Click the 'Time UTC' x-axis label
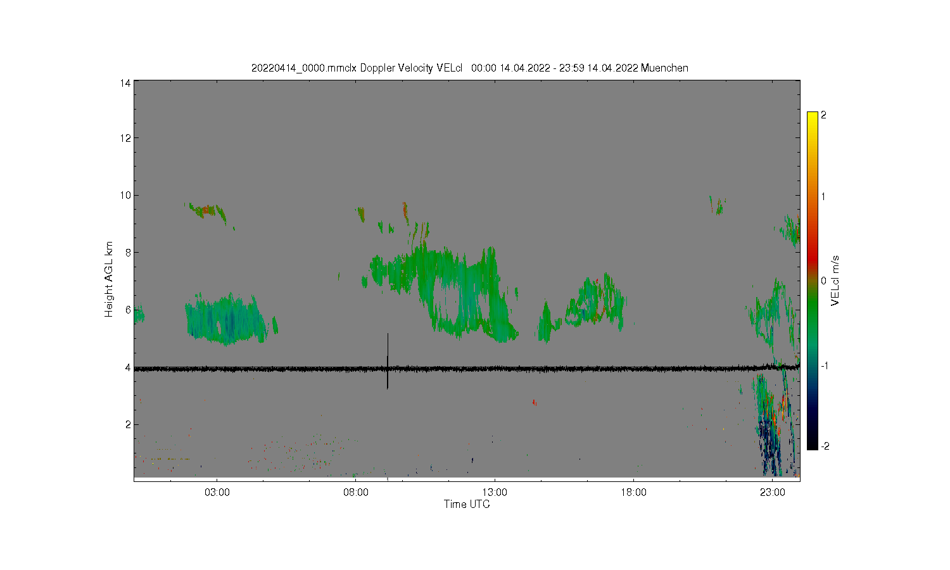This screenshot has height=570, width=950. pos(467,504)
